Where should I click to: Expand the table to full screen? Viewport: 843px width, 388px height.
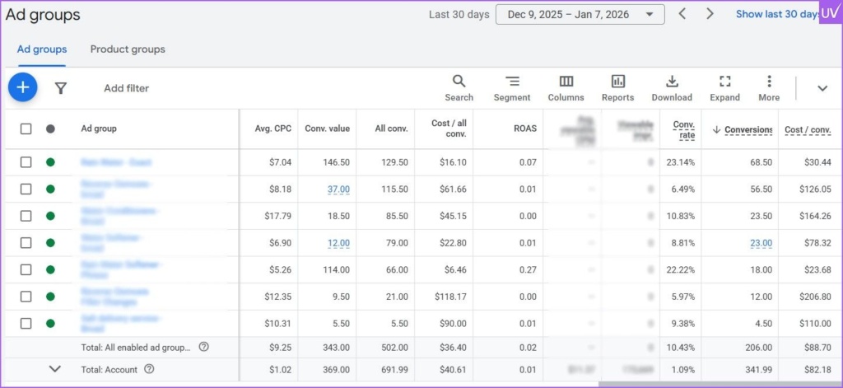pyautogui.click(x=724, y=87)
